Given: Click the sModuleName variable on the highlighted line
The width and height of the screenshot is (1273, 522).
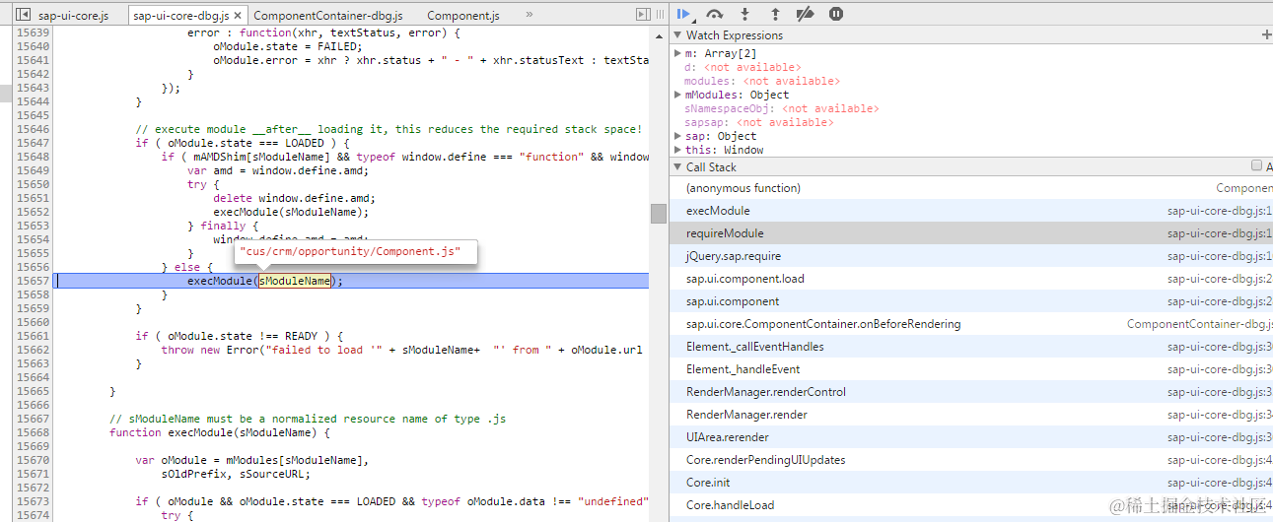Looking at the screenshot, I should tap(295, 281).
